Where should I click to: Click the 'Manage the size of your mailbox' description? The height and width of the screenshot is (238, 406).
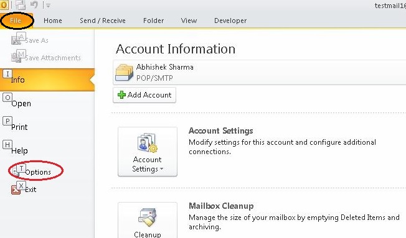coord(294,222)
